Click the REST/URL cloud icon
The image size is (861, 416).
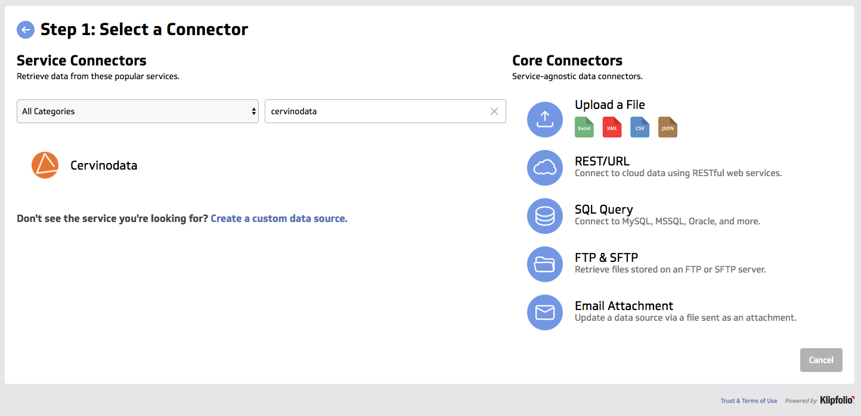pos(545,168)
